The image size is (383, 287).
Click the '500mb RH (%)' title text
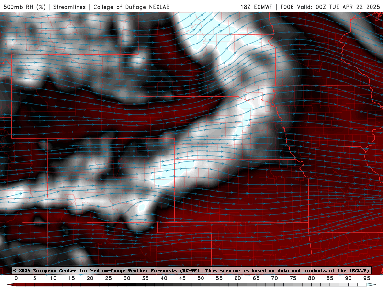coord(24,7)
